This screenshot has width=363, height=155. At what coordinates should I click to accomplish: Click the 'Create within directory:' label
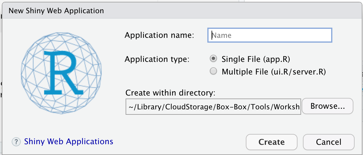(170, 93)
